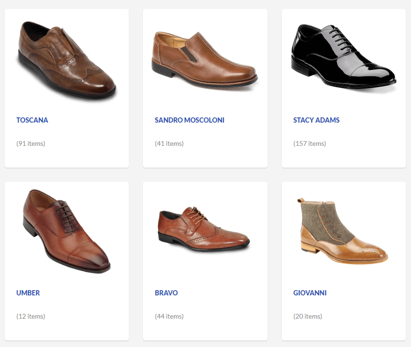Click the "(91 items)" count text
Viewport: 411px width, 347px height.
31,143
